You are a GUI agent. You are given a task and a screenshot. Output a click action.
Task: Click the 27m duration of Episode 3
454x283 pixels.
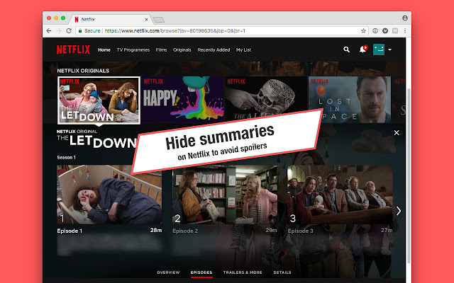[387, 230]
